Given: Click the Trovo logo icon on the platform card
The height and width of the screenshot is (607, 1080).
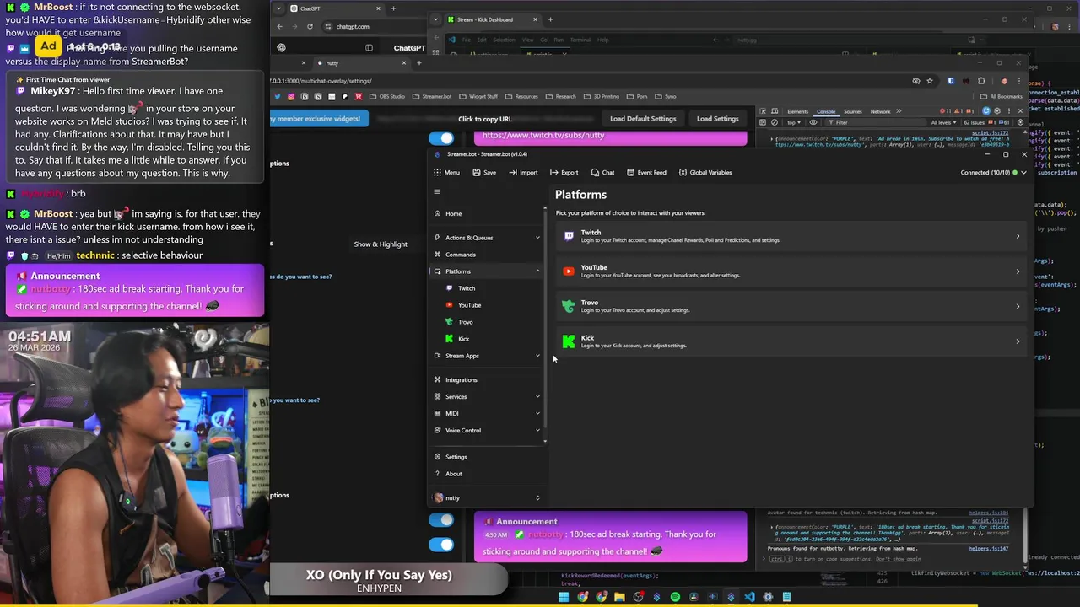Looking at the screenshot, I should pos(569,306).
